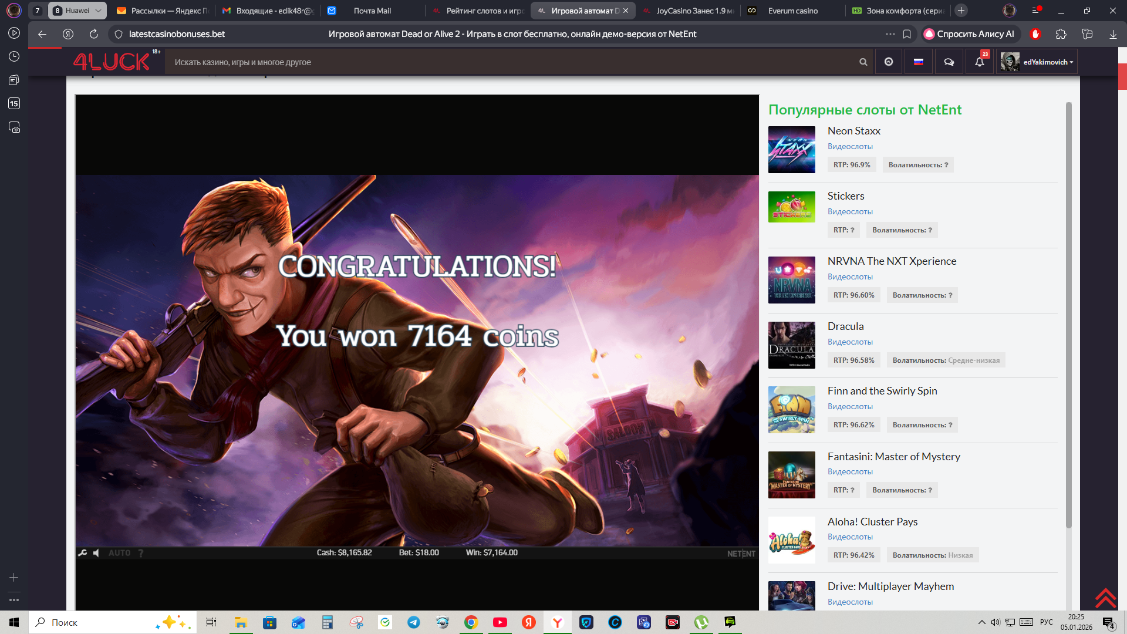Screen dimensions: 1127x634
Task: Open the browser address bar three-dot menu
Action: pos(890,34)
